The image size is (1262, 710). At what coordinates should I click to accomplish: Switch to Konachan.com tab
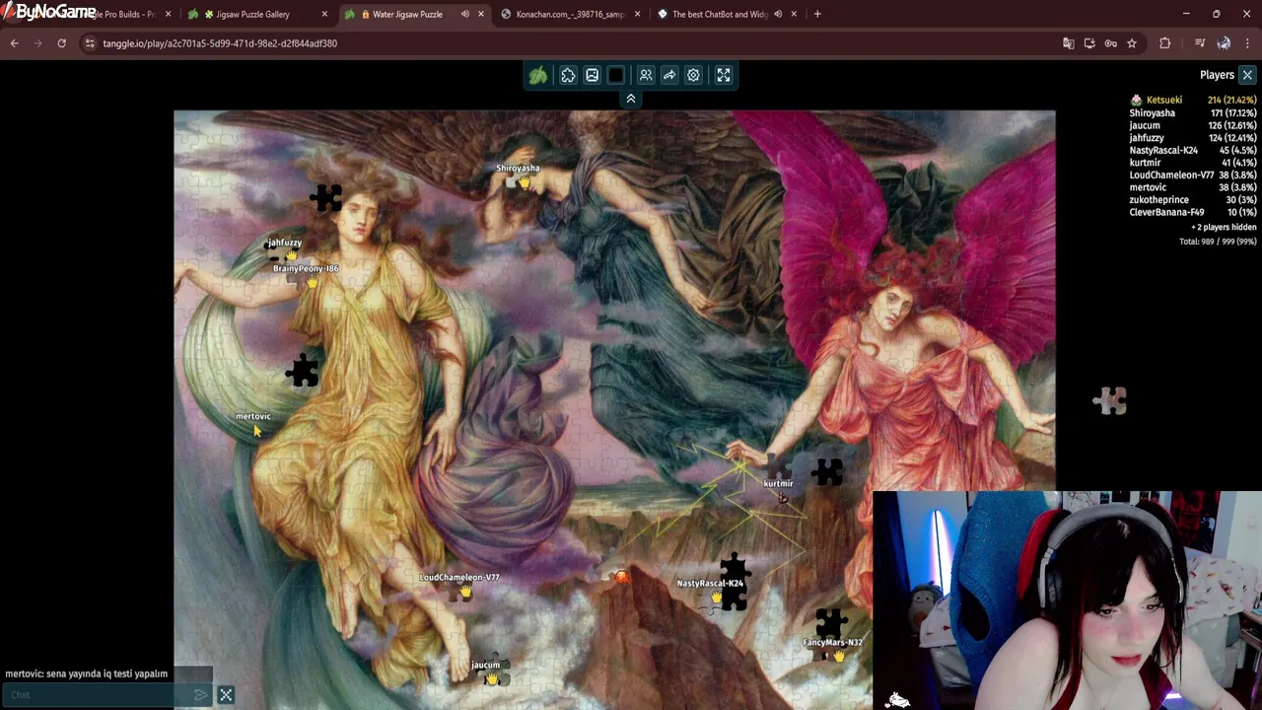click(x=570, y=14)
